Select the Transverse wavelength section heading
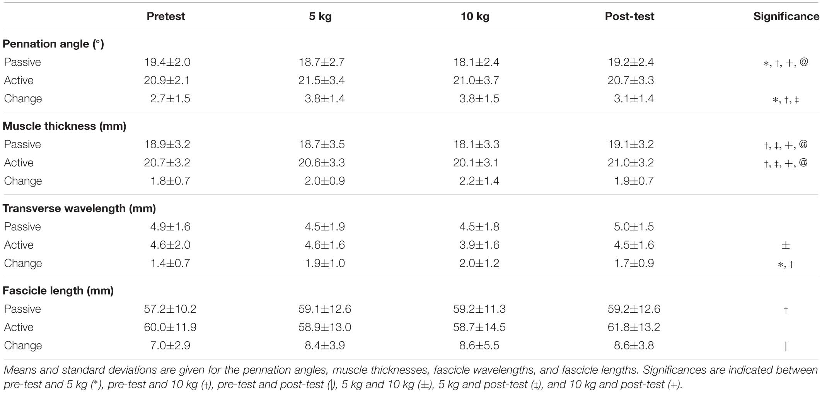The image size is (822, 393). (x=79, y=208)
